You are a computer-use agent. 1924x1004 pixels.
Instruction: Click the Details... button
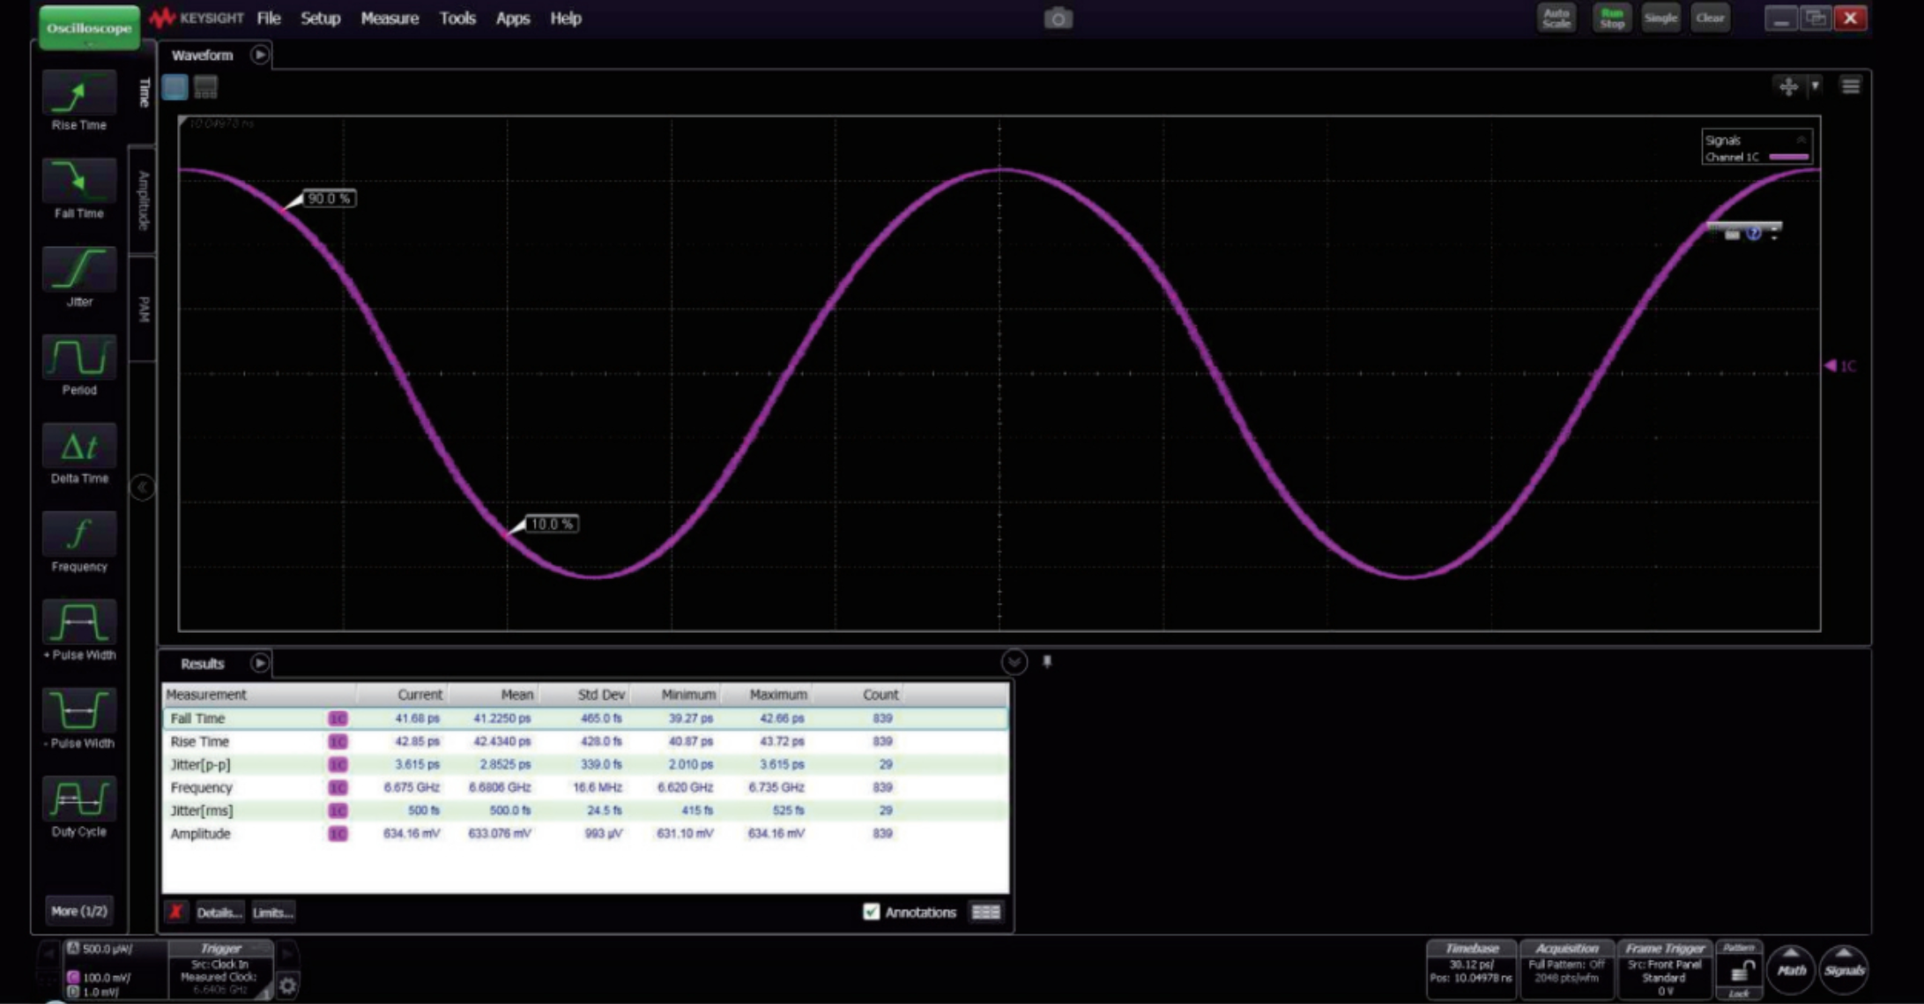(x=219, y=912)
